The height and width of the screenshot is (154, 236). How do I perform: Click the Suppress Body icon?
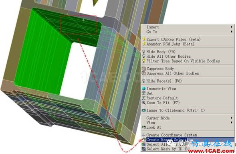(144, 69)
